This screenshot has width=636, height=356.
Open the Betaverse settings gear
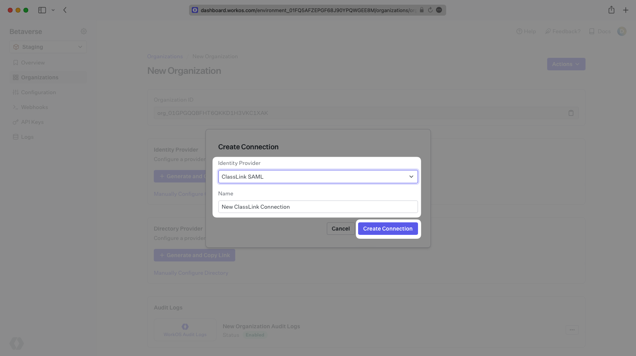pos(84,31)
